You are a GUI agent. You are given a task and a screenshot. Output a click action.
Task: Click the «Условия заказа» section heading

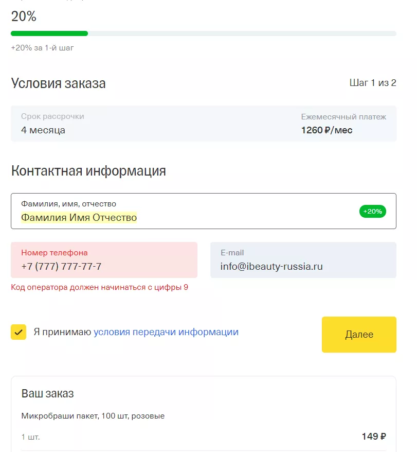click(x=59, y=83)
